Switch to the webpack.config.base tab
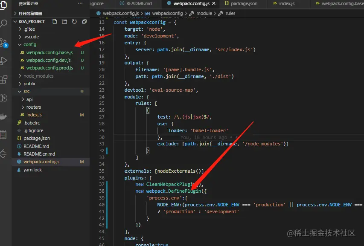This screenshot has height=246, width=364. pyautogui.click(x=340, y=3)
